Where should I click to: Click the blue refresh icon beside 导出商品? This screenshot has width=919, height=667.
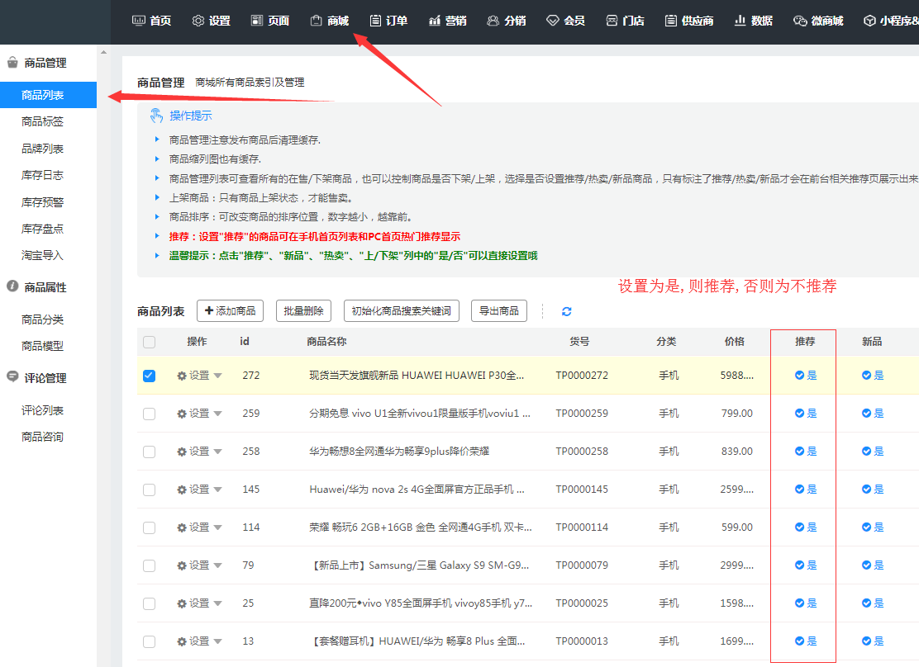coord(566,311)
